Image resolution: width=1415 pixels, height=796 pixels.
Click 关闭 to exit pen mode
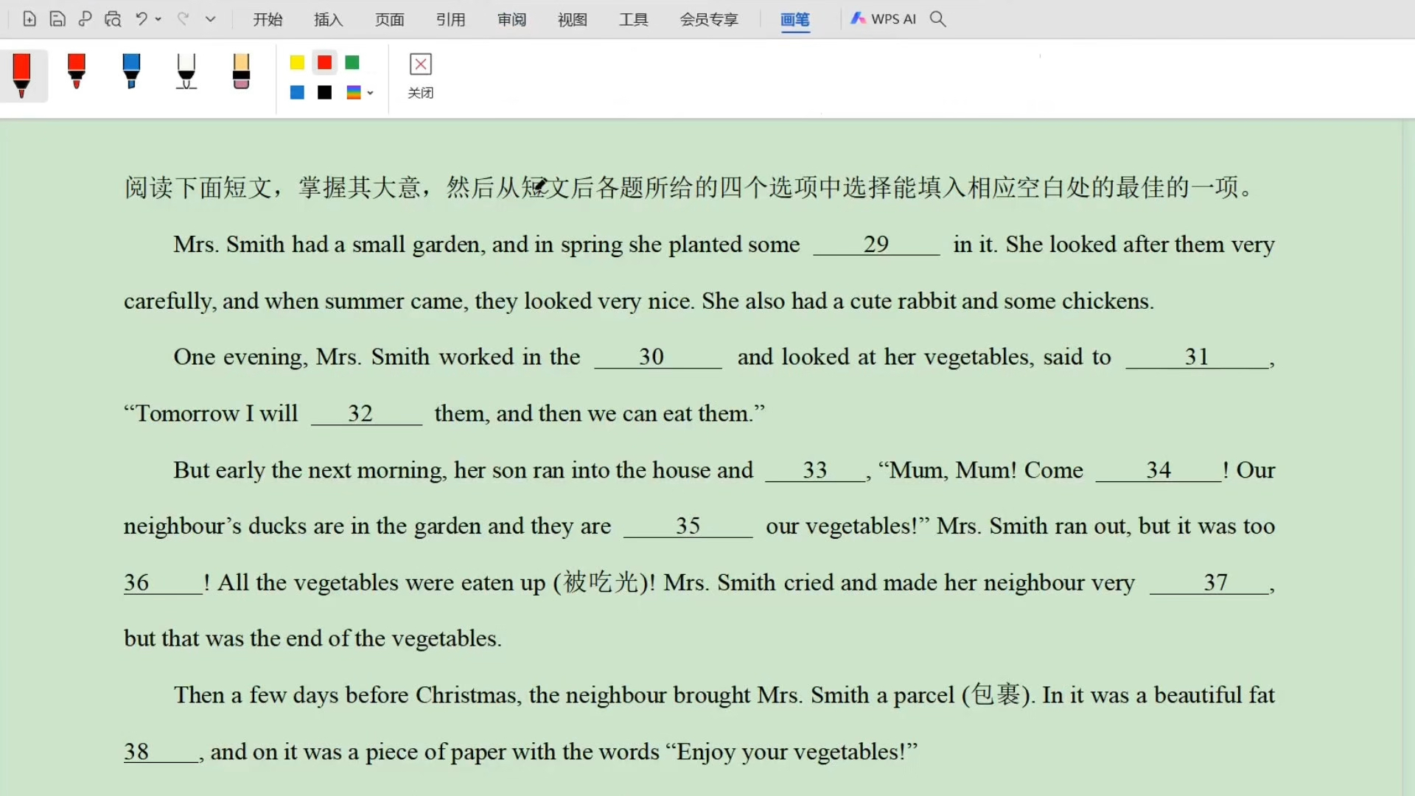tap(421, 76)
